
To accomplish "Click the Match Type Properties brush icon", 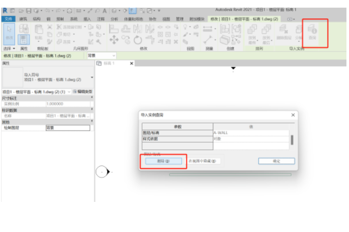I will pyautogui.click(x=49, y=42).
